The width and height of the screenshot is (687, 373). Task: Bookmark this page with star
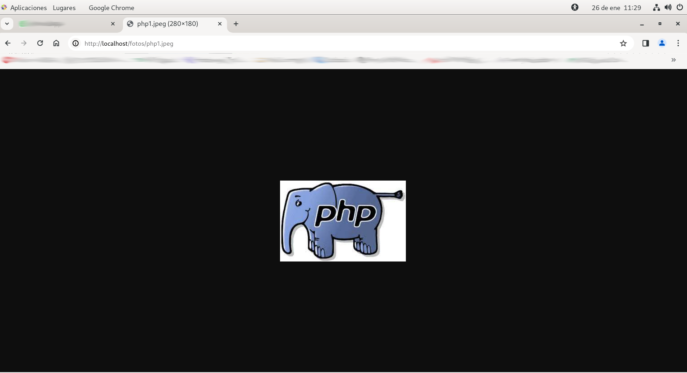click(x=623, y=44)
